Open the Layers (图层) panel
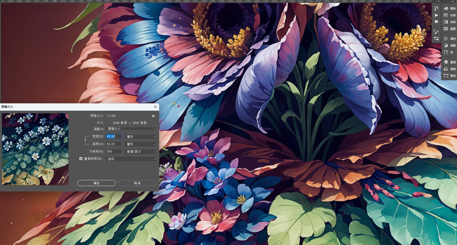 click(x=449, y=62)
